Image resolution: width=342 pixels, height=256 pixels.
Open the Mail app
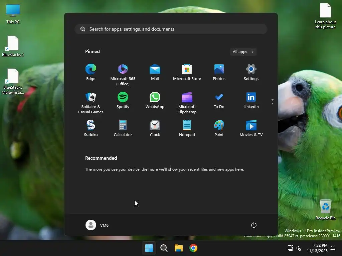155,72
